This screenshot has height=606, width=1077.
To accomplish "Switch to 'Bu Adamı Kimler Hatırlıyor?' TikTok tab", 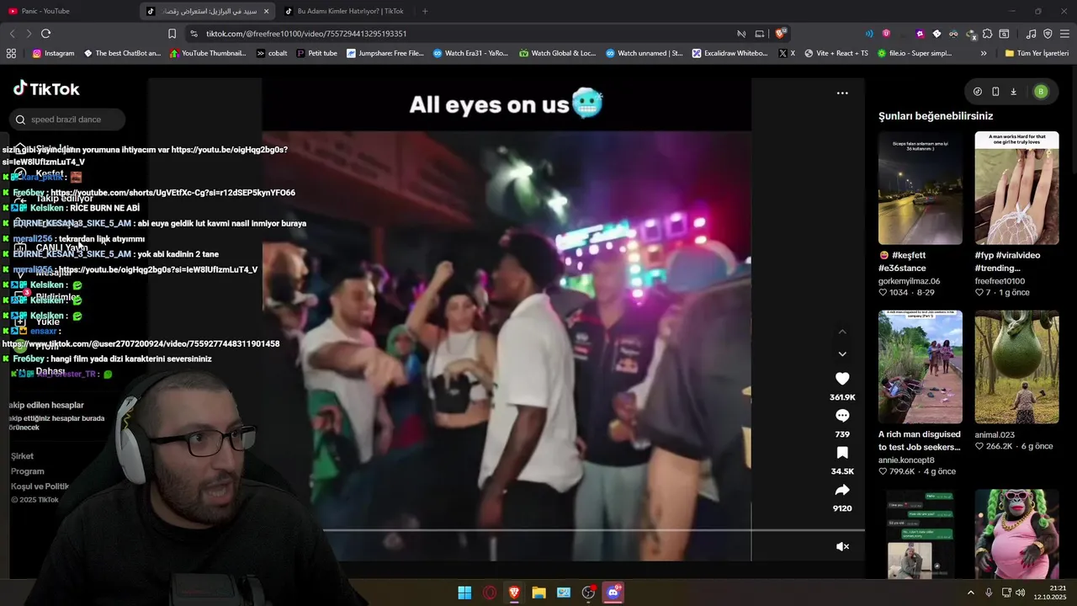I will pos(345,11).
